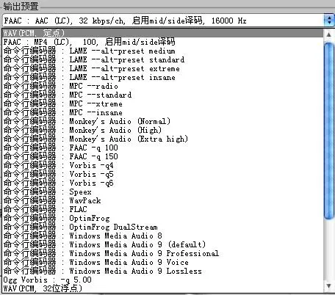Viewport: 335px width, 295px height.
Task: Select the WAV (PCM, 定点) preset
Action: pos(163,33)
